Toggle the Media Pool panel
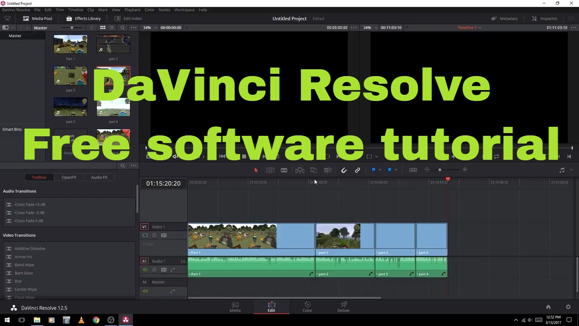The width and height of the screenshot is (579, 326). click(x=38, y=19)
